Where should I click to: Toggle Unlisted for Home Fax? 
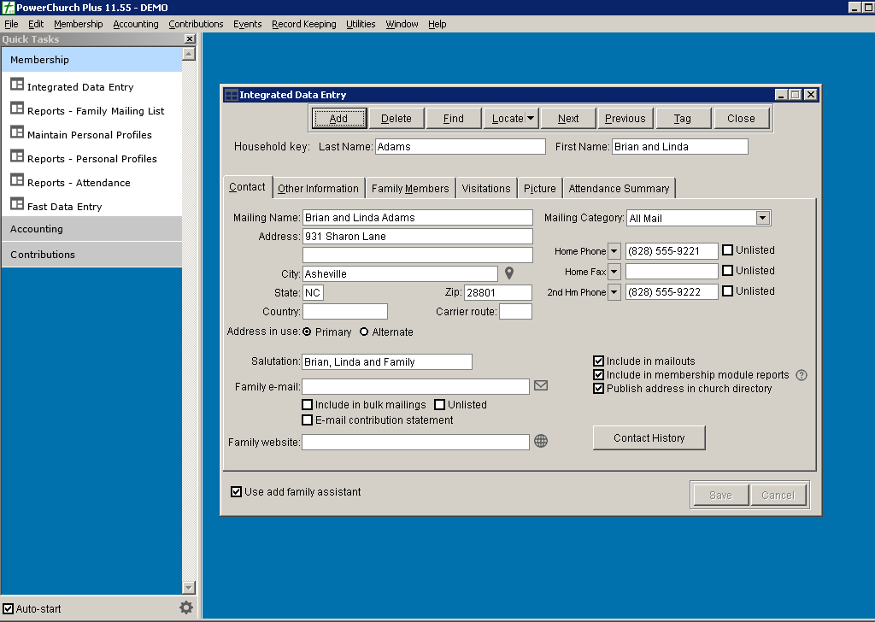pos(727,271)
